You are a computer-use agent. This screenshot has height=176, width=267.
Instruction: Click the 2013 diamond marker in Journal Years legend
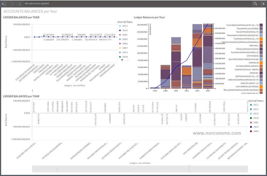120,26
